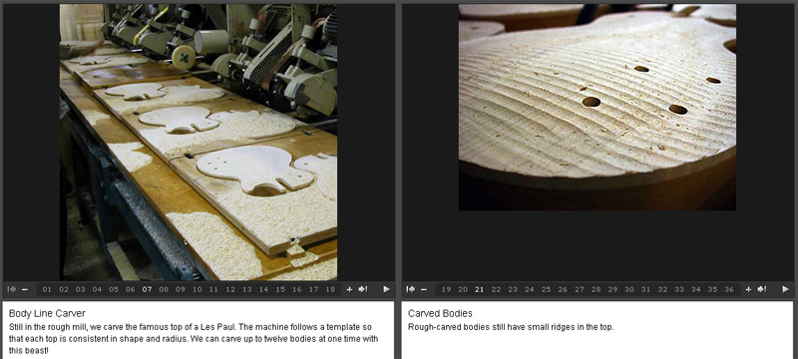Go to slide number 36
Image resolution: width=798 pixels, height=359 pixels.
(729, 289)
